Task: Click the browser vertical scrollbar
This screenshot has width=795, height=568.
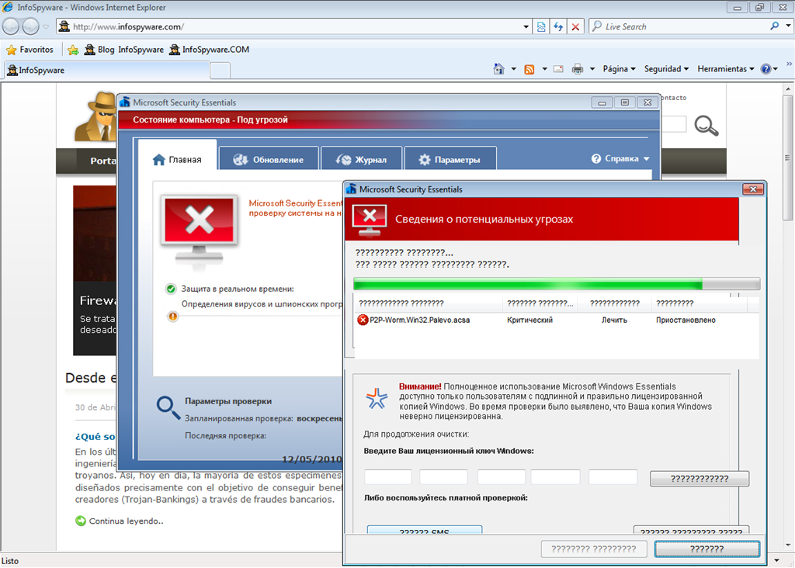Action: click(787, 317)
